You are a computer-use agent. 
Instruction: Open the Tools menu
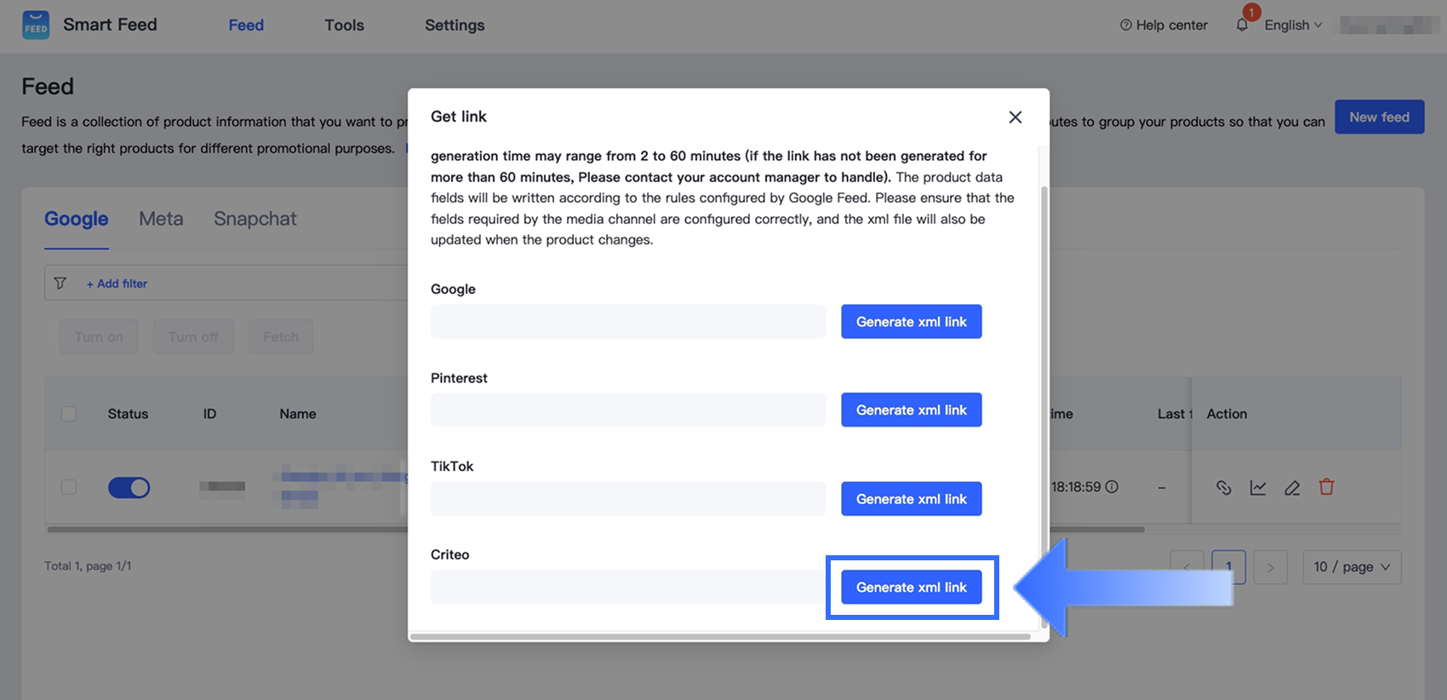pos(344,25)
